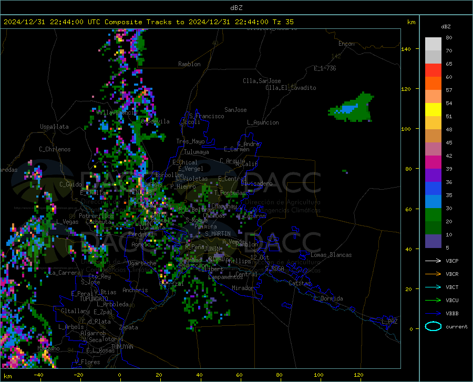Click the Tres_Mayo map label
Viewport: 473px width, 382px height.
(190, 141)
